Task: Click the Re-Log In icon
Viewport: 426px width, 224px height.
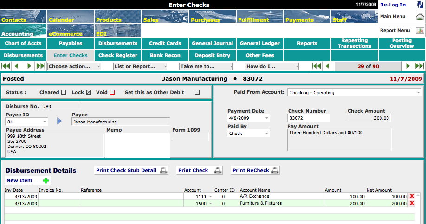Action: 420,5
